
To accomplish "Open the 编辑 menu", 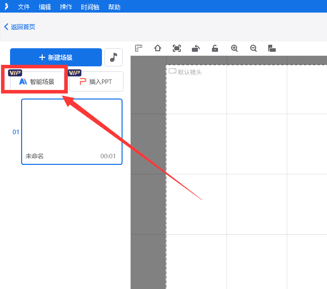I will tap(45, 7).
